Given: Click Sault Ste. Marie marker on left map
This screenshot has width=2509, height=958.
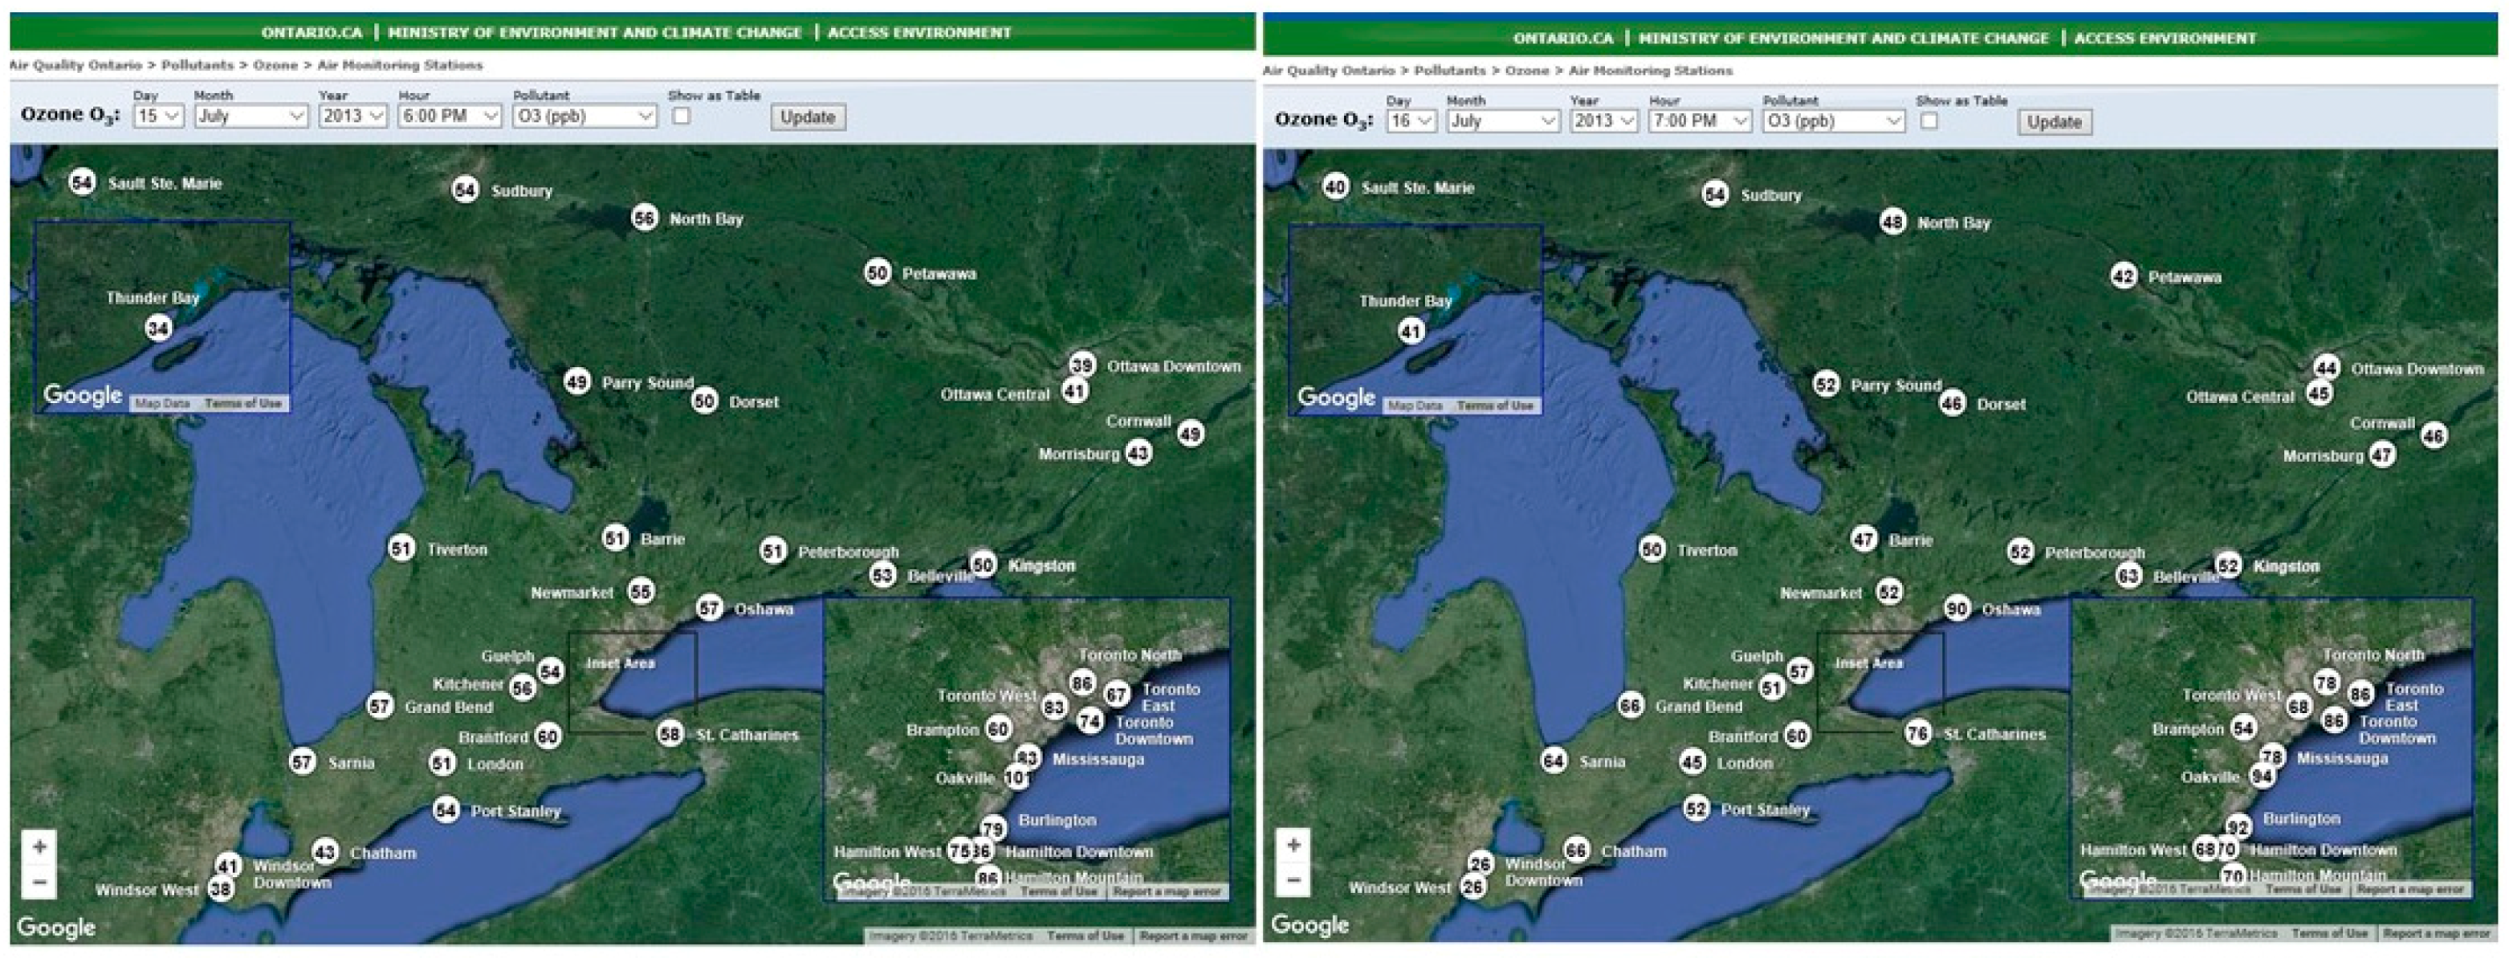Looking at the screenshot, I should 82,182.
